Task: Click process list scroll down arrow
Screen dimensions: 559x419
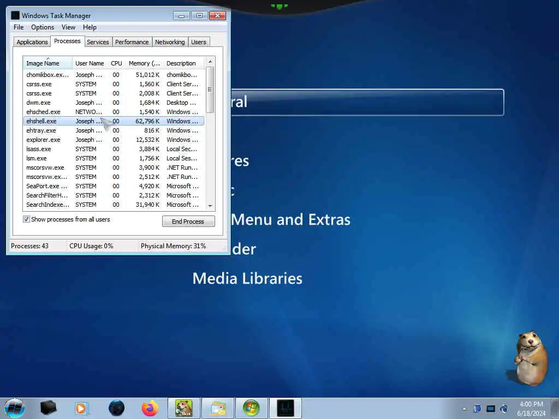Action: point(210,206)
